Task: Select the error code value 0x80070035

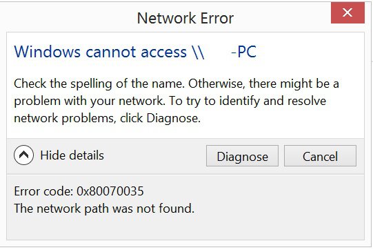Action: pos(110,191)
